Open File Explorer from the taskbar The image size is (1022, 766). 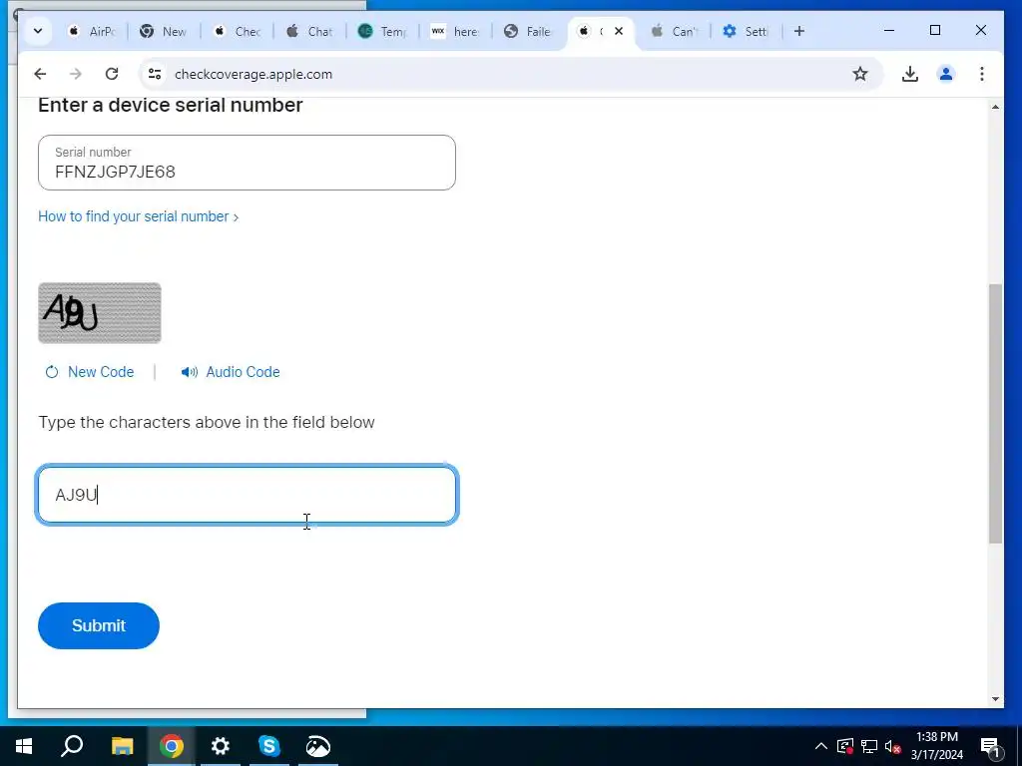[x=122, y=746]
